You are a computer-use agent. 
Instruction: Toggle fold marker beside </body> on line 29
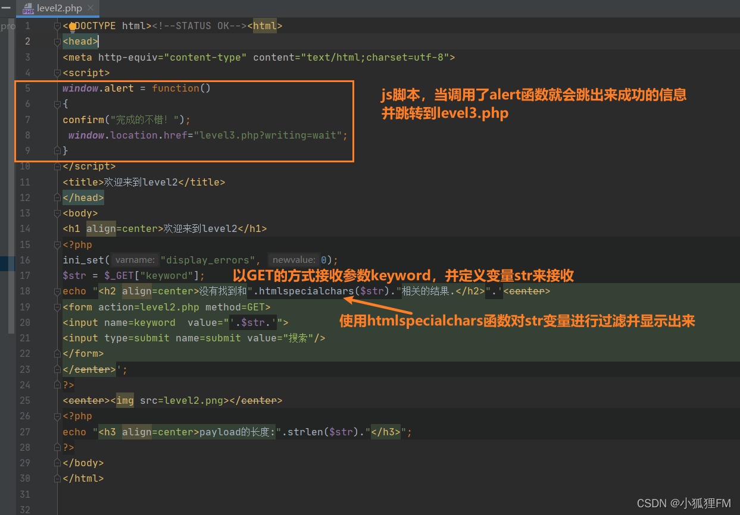point(57,463)
